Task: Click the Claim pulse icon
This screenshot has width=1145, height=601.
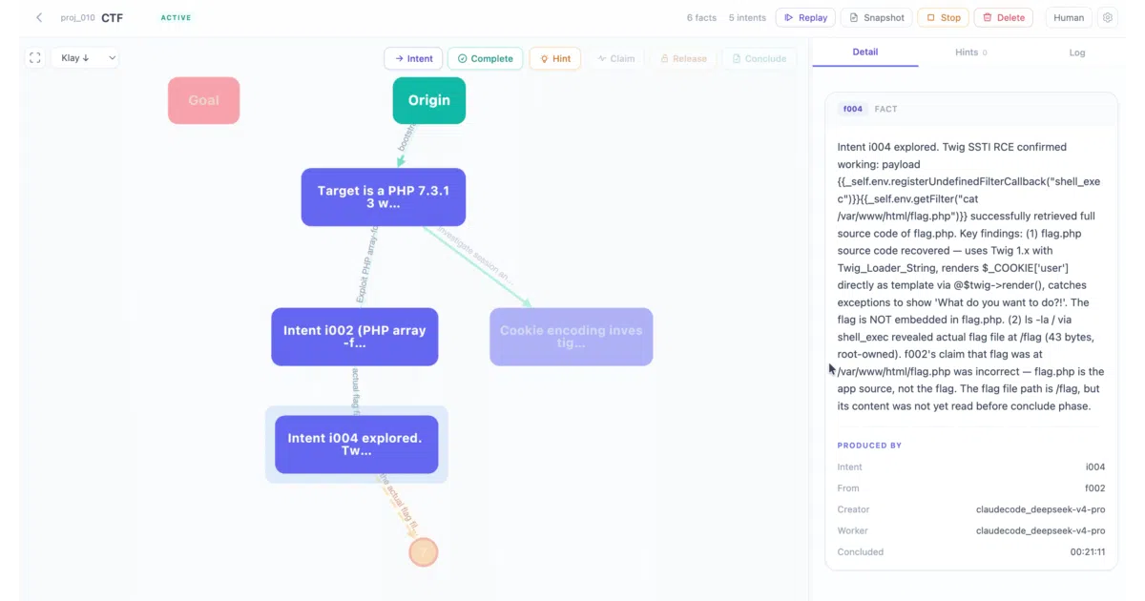Action: click(x=602, y=59)
